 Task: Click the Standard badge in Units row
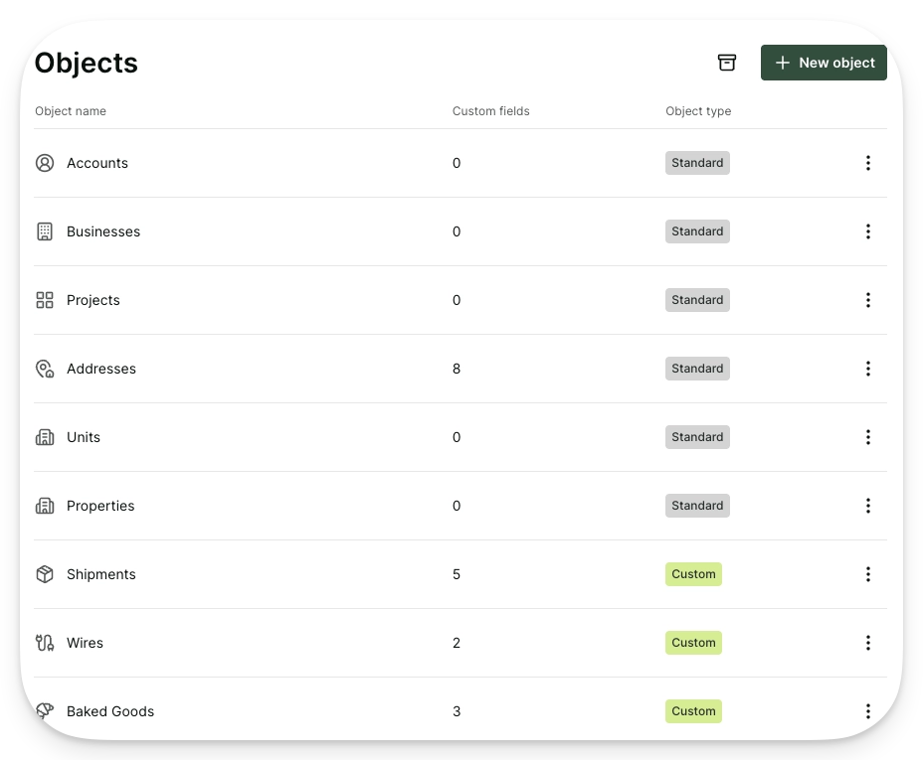(x=697, y=437)
